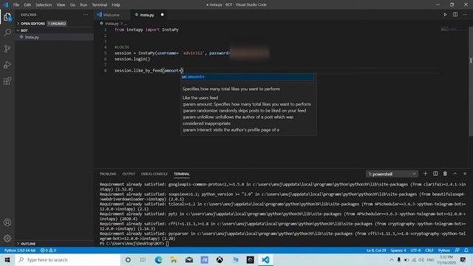
Task: Split the terminal panel
Action: coord(435,174)
